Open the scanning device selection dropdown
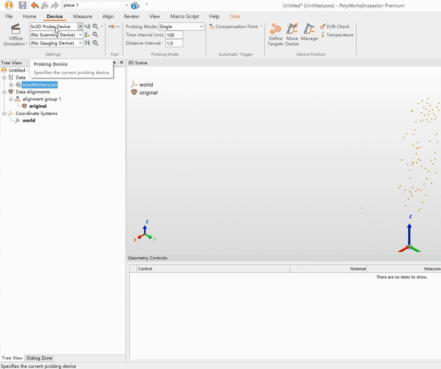Viewport: 441px width, 369px height. (x=80, y=35)
